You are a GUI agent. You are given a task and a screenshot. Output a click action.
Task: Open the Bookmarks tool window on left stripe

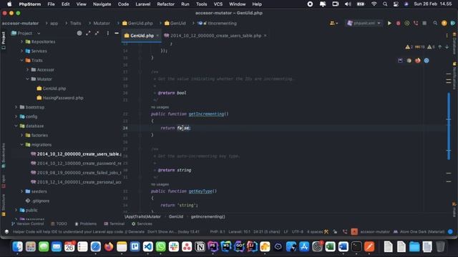coord(4,156)
